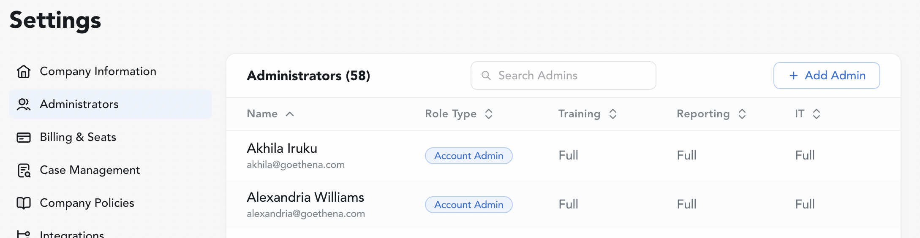The height and width of the screenshot is (238, 920).
Task: Toggle sorting on IT column
Action: tap(817, 114)
